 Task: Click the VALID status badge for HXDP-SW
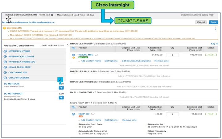(211, 114)
